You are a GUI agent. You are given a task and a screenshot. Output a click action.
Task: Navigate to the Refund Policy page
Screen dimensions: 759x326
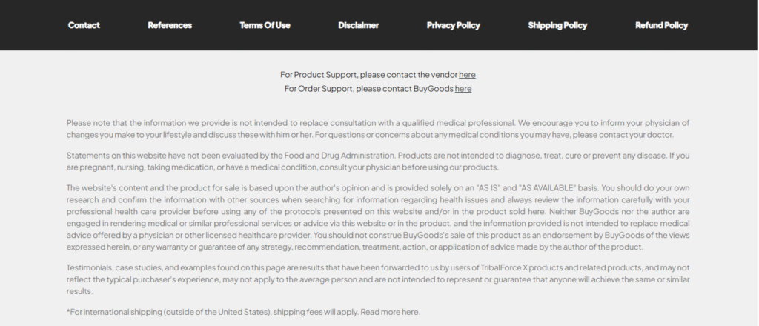point(661,25)
